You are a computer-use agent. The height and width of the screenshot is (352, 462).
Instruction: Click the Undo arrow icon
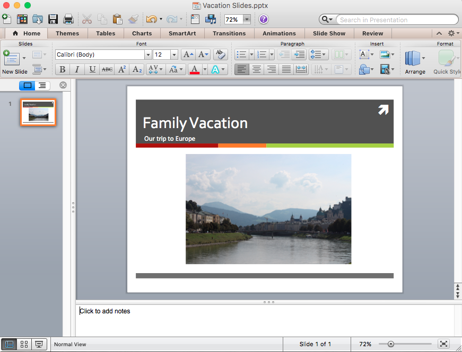(x=151, y=20)
